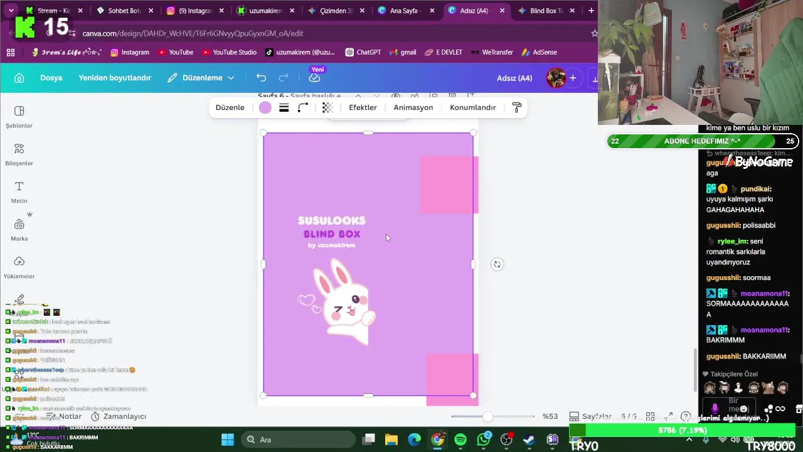Click the cloud save status icon
This screenshot has width=803, height=452.
click(314, 78)
